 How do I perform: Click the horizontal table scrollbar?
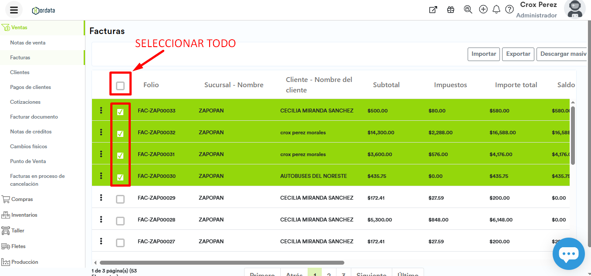coord(221,263)
